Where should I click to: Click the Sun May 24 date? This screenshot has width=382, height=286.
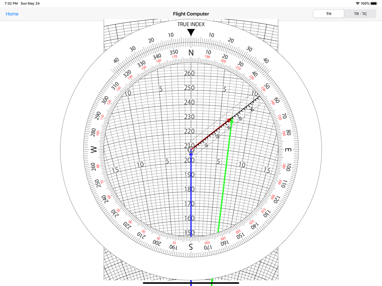[x=30, y=3]
